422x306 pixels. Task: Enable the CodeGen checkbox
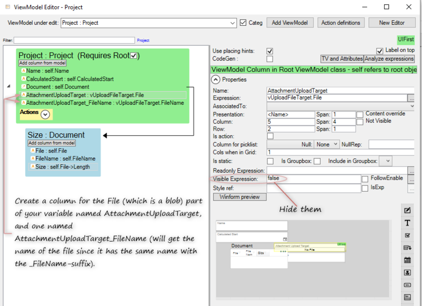(270, 59)
